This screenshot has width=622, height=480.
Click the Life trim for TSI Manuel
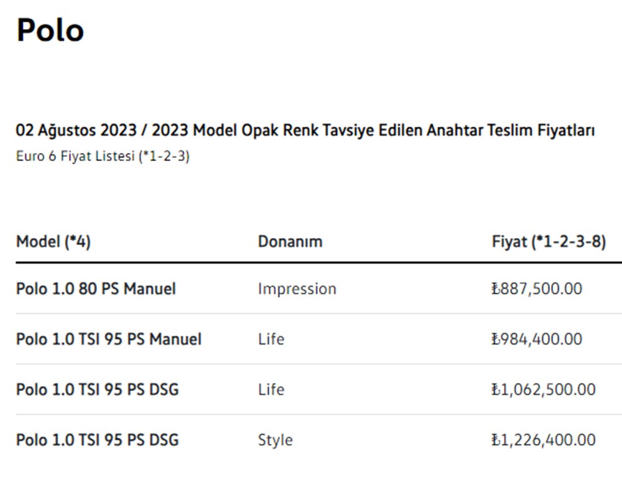(x=271, y=339)
